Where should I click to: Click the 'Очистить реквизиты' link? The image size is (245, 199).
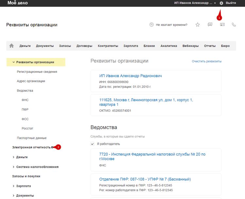click(x=206, y=61)
